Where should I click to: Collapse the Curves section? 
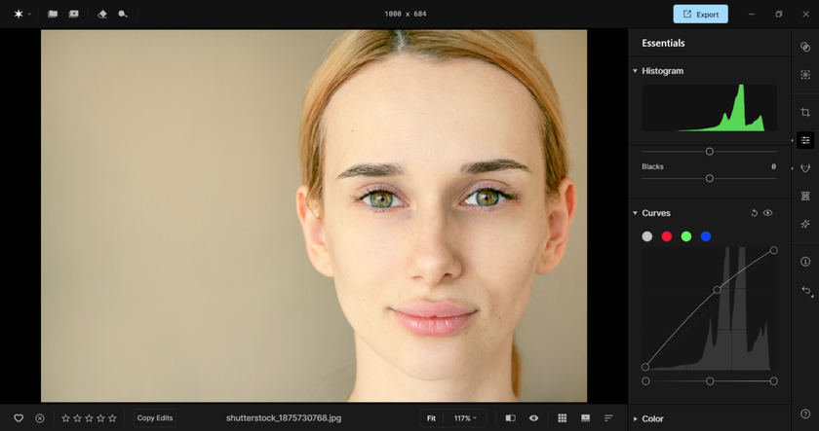click(635, 213)
